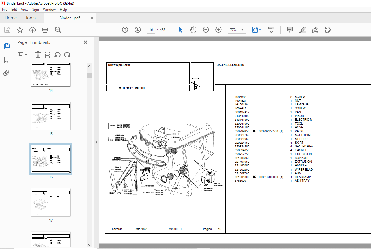
Task: Enable scrolling mode keyboard icon
Action: point(271,30)
